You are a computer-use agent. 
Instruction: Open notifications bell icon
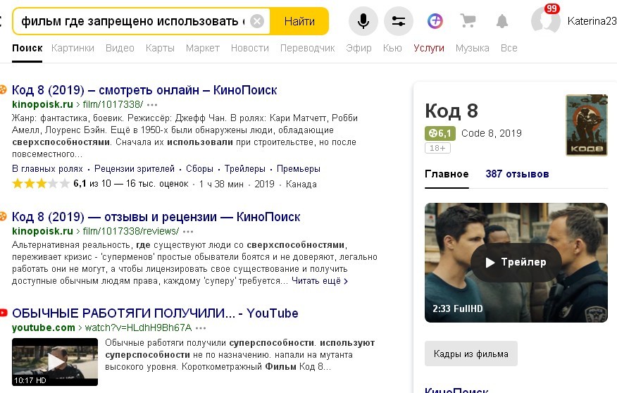click(x=501, y=21)
